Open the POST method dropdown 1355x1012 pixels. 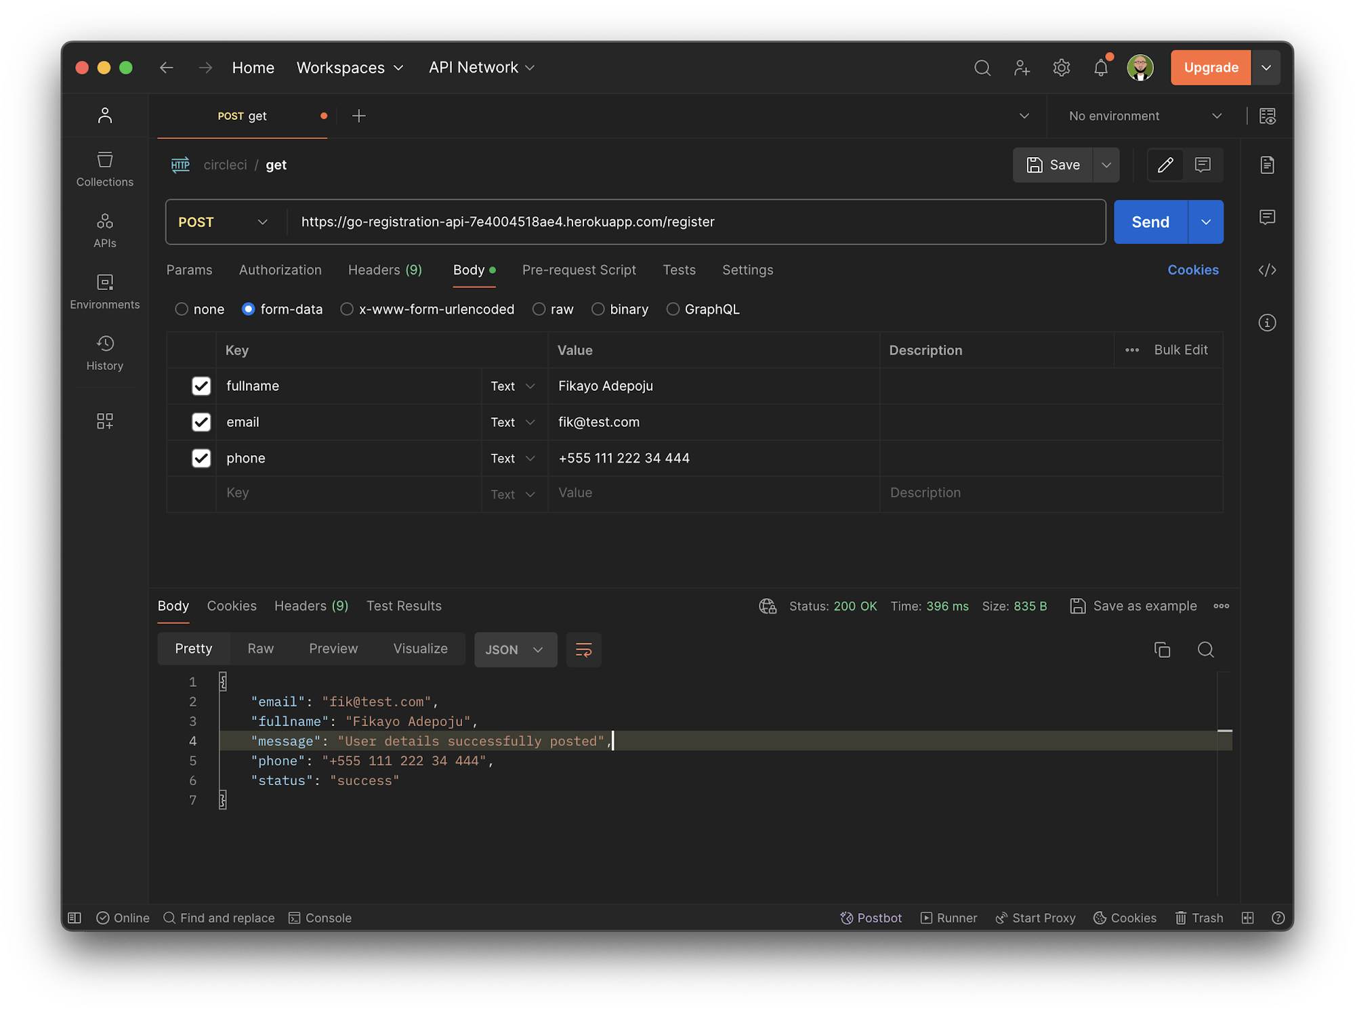pyautogui.click(x=224, y=222)
